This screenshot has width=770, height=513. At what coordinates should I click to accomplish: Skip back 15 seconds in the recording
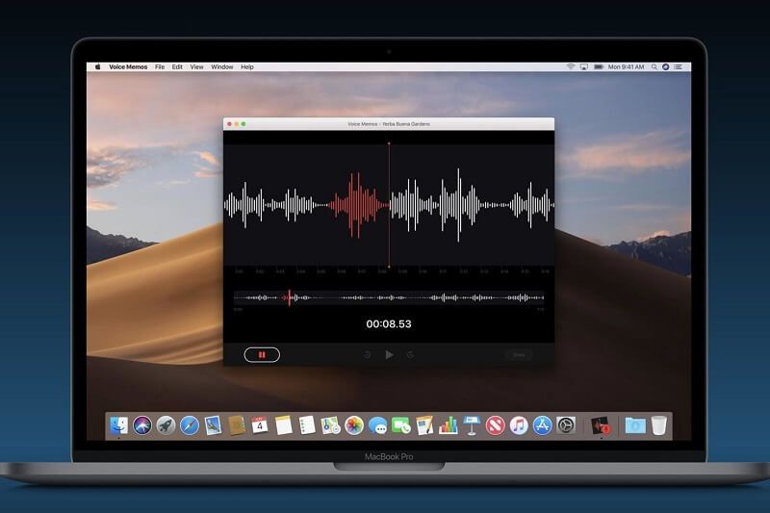368,354
